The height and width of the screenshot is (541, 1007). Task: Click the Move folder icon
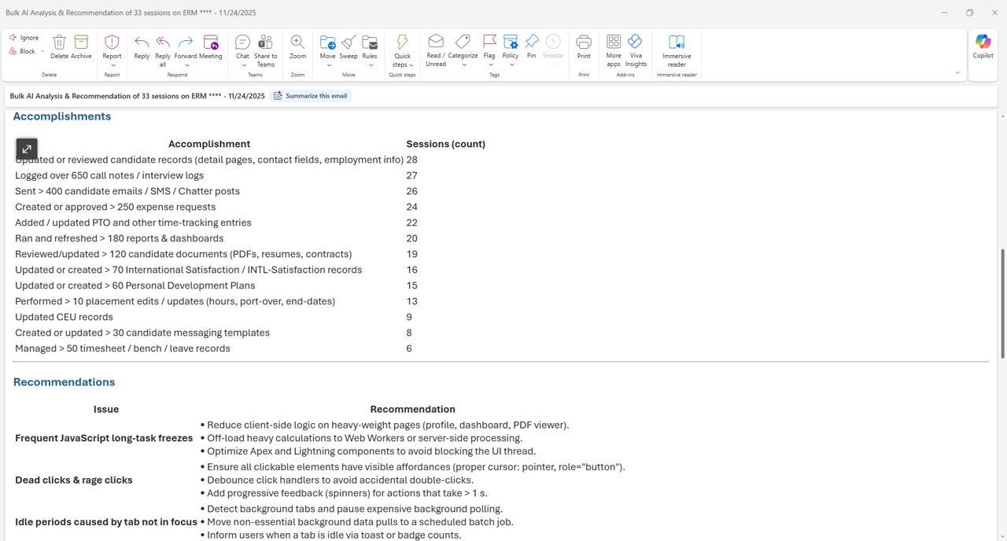point(327,42)
